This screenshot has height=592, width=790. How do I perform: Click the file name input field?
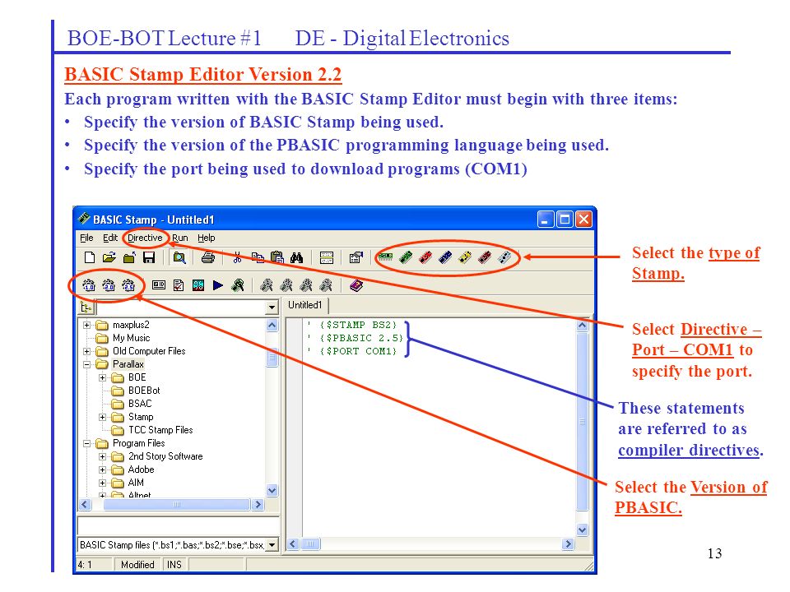coord(179,526)
